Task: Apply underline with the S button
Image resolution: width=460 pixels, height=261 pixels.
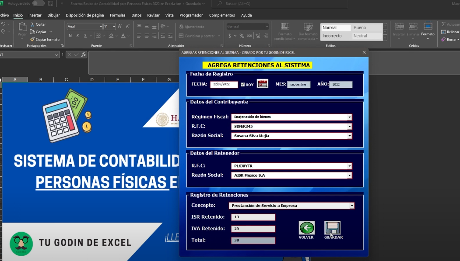Action: (x=85, y=36)
